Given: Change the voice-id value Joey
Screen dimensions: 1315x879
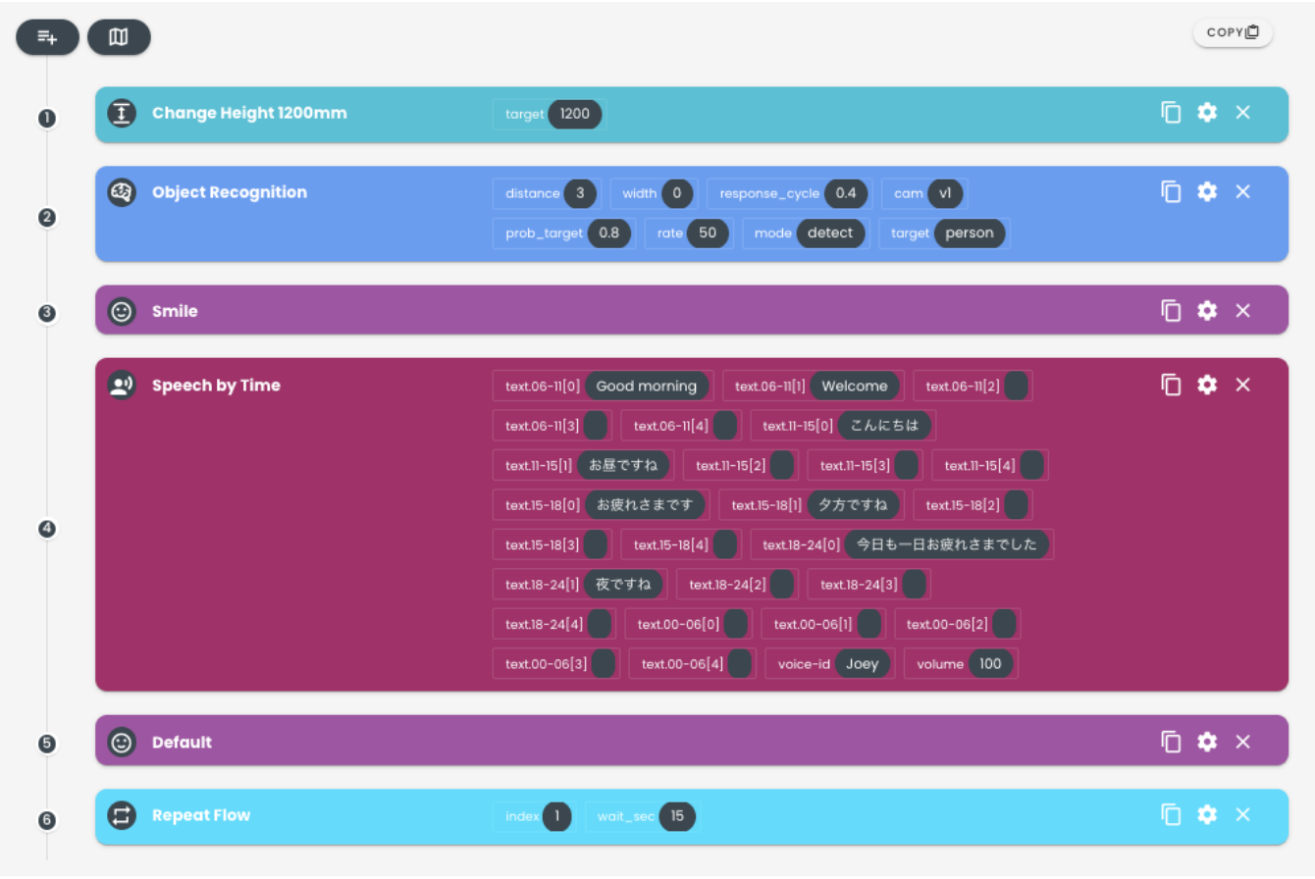Looking at the screenshot, I should pyautogui.click(x=863, y=664).
